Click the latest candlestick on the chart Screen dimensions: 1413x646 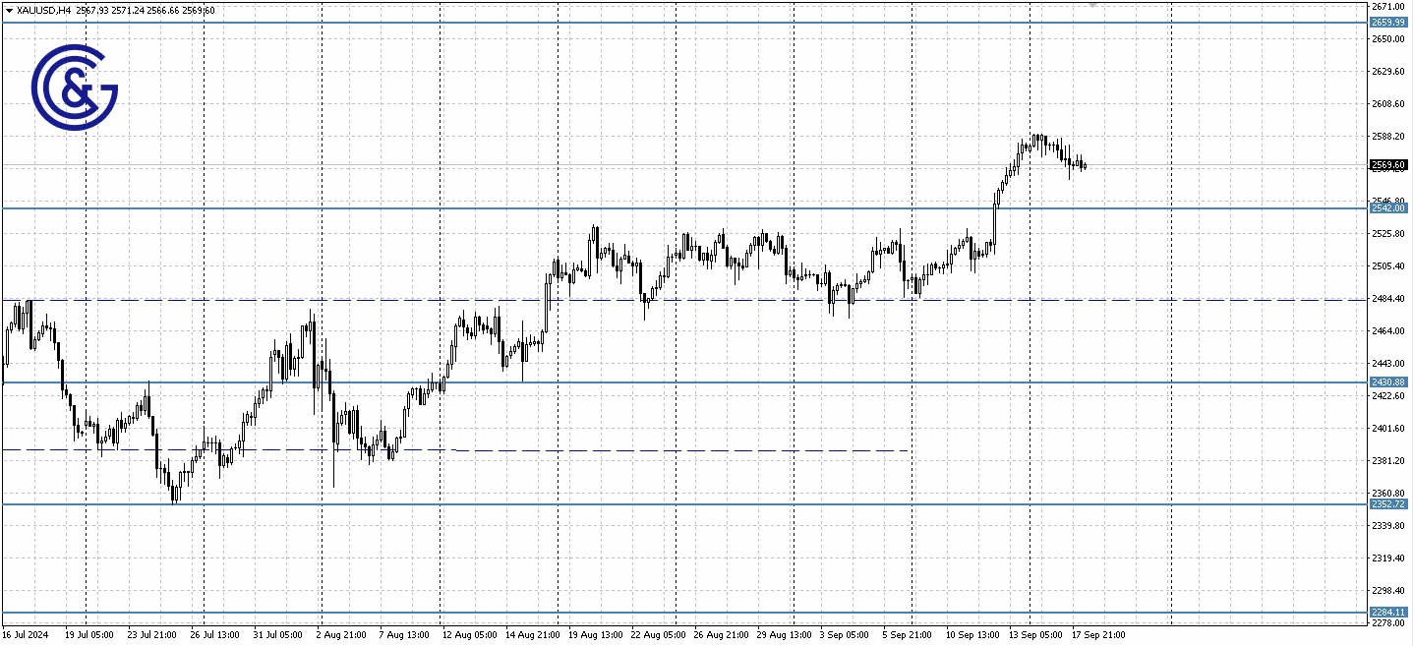point(1084,166)
